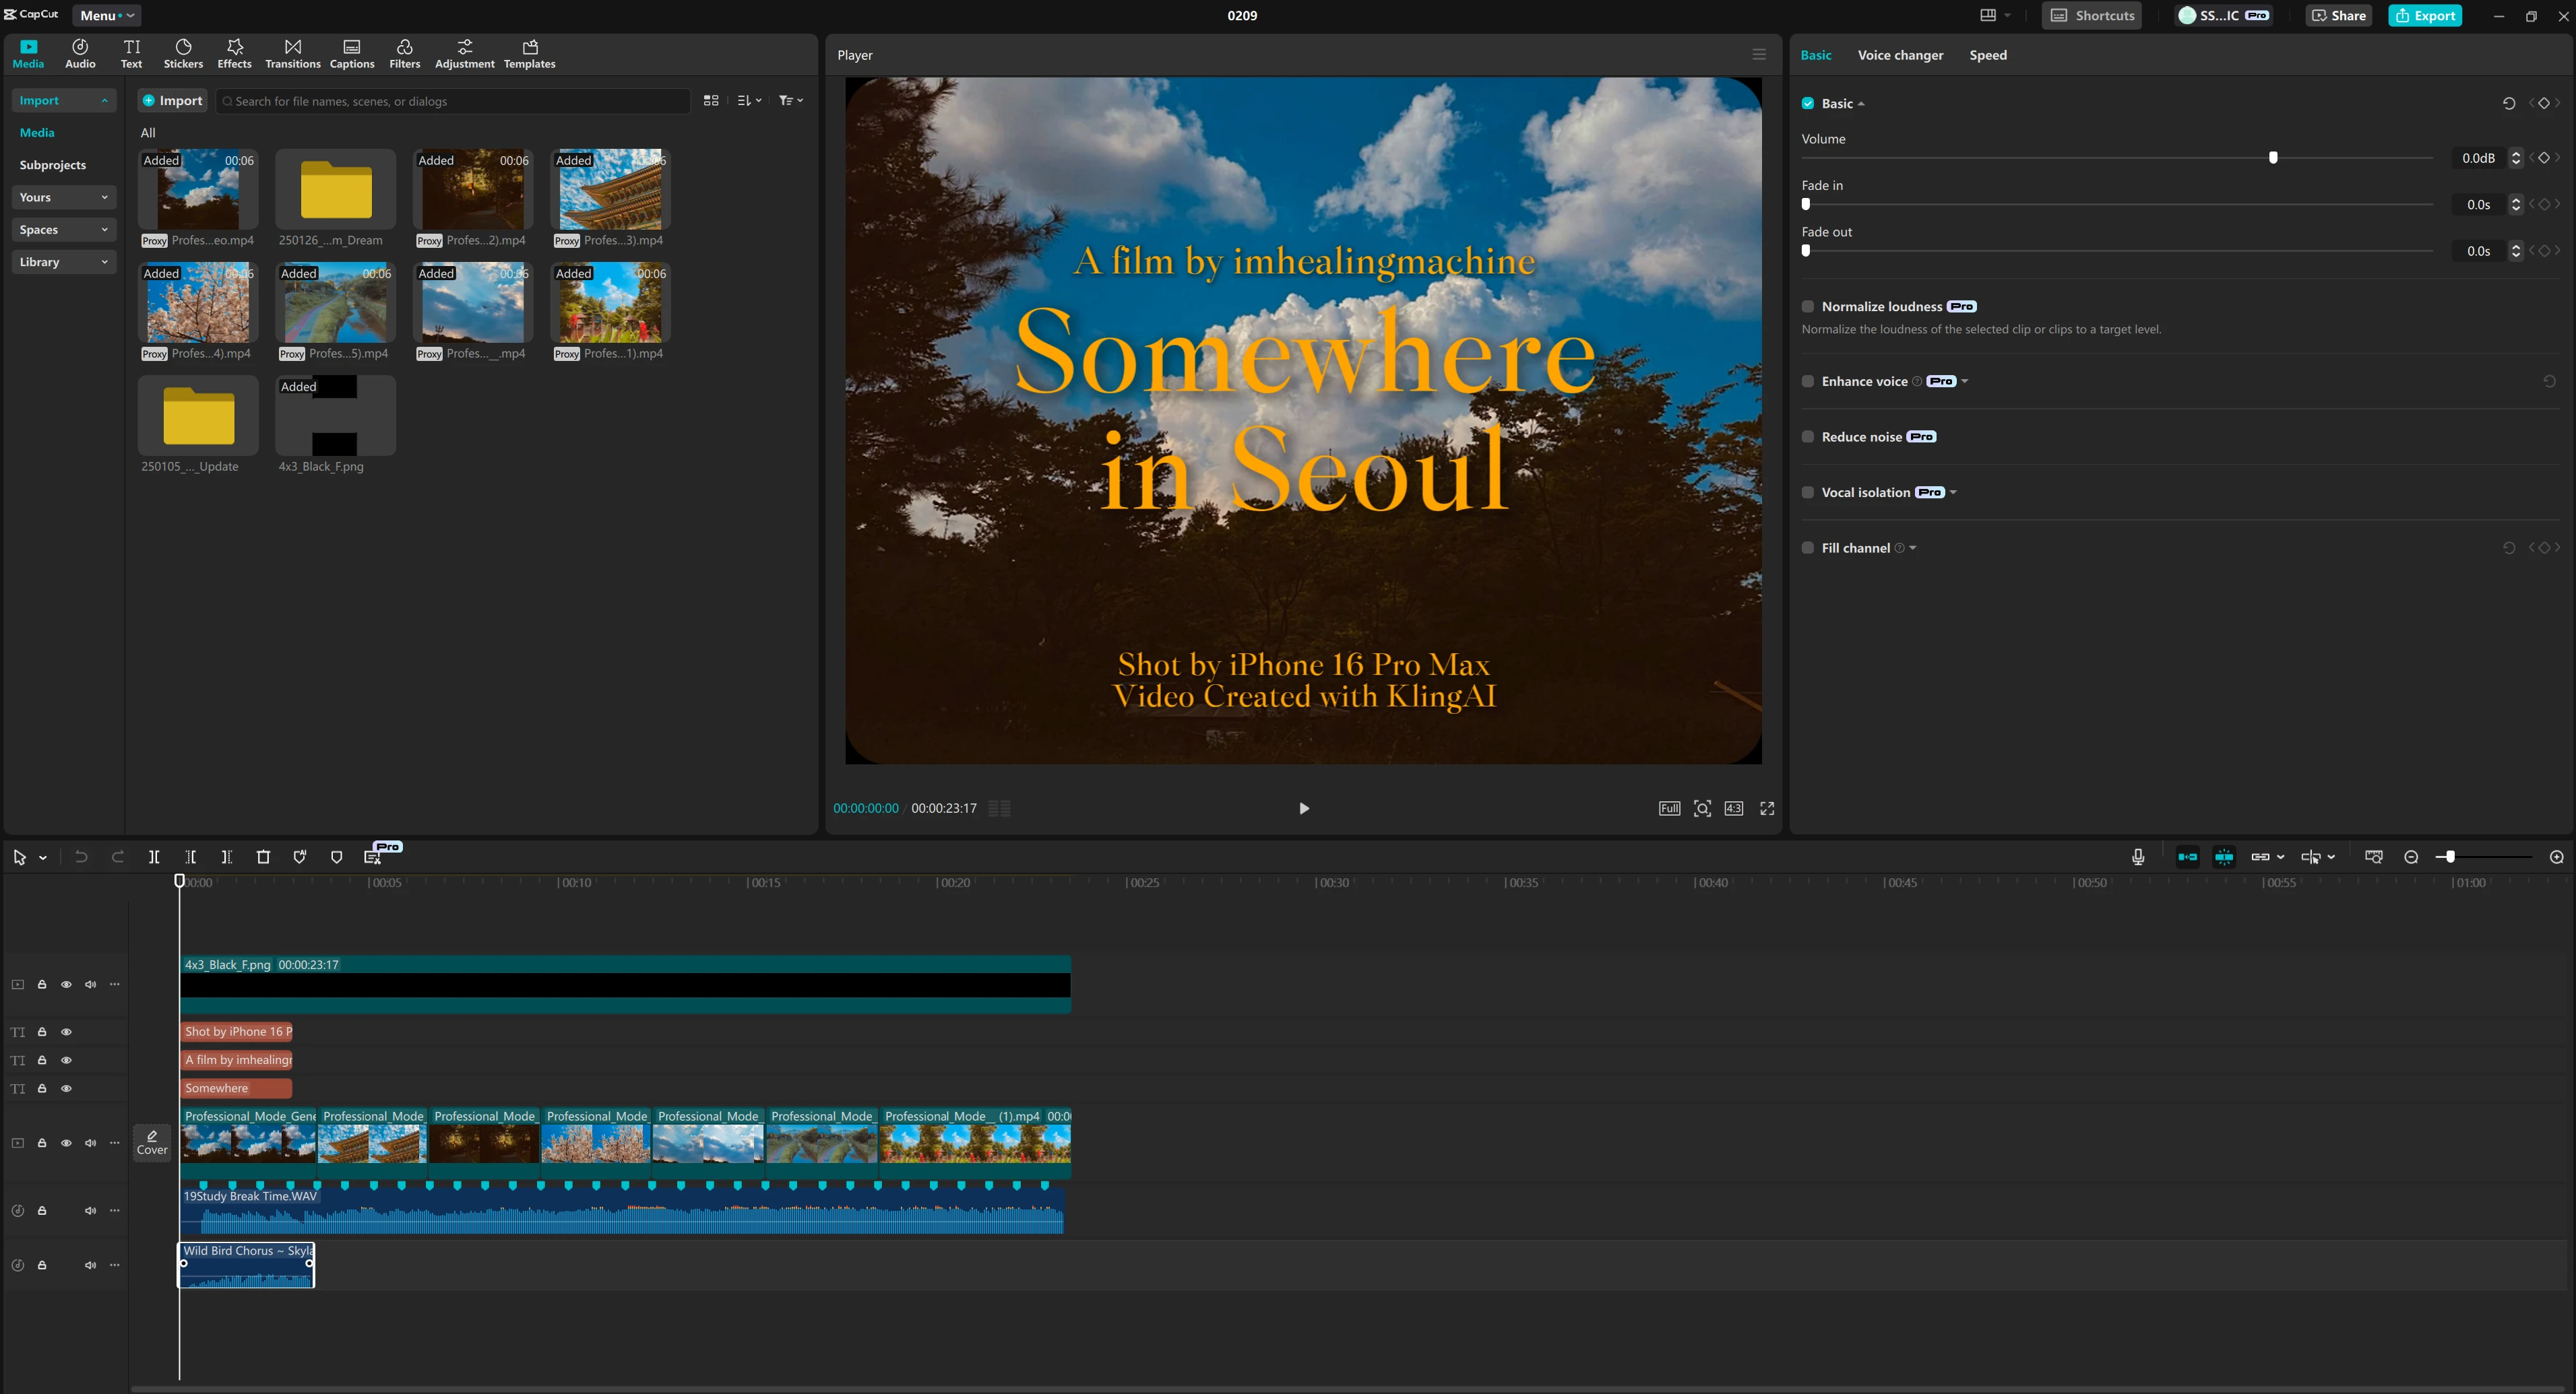Adjust the Volume slider handle
The image size is (2576, 1394).
2273,158
